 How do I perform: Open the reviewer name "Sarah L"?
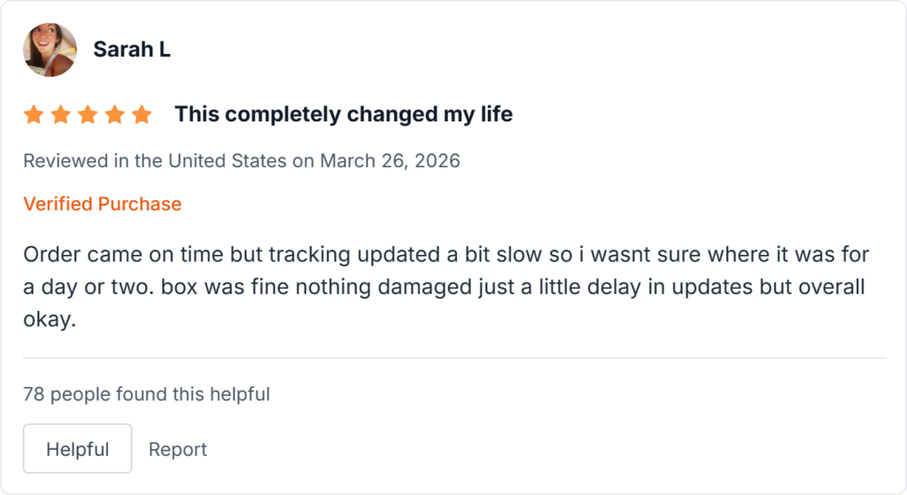[x=132, y=50]
